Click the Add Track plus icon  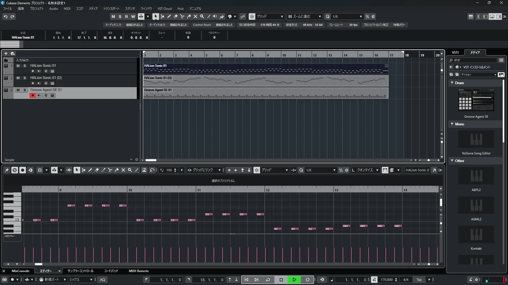point(6,53)
